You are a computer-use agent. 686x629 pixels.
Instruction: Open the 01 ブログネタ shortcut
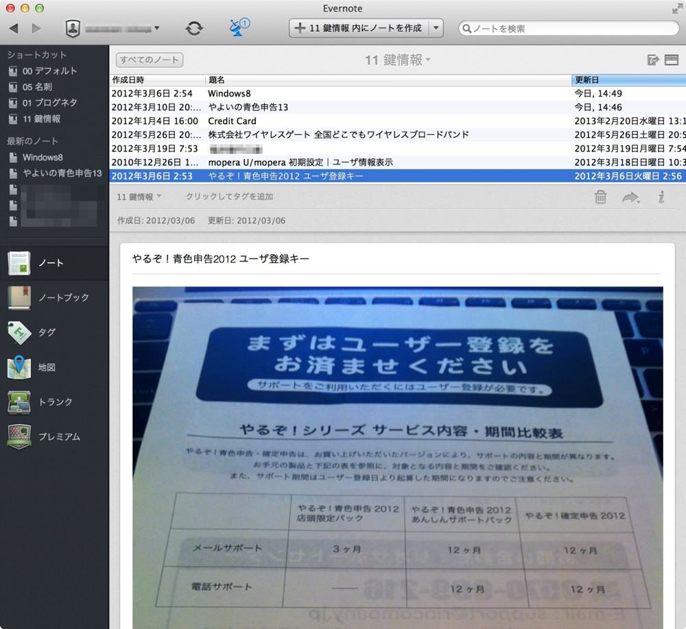pyautogui.click(x=49, y=103)
